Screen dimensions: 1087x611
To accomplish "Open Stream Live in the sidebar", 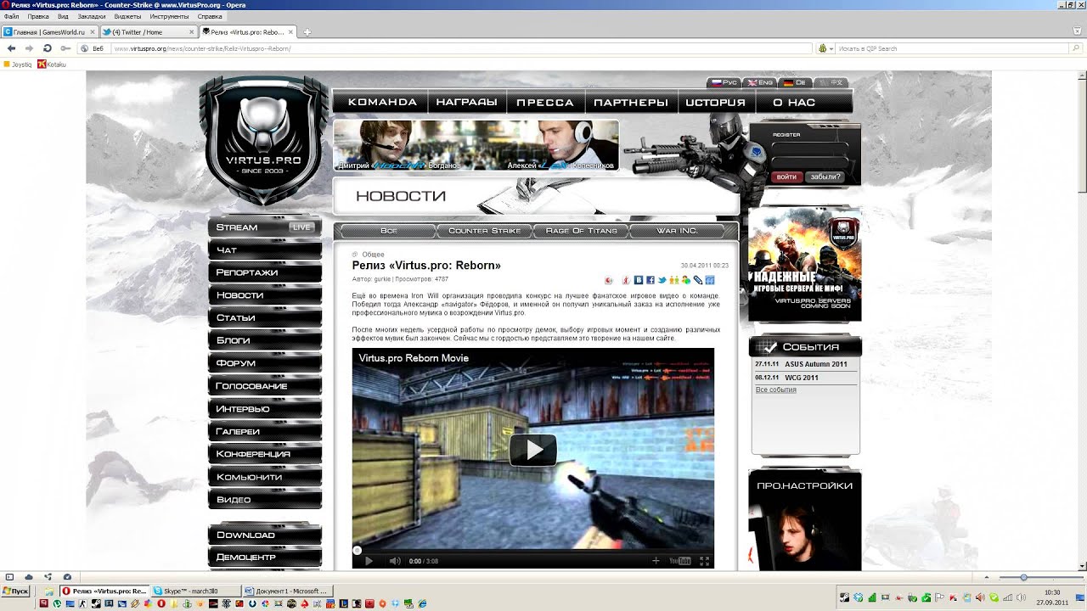I will pyautogui.click(x=265, y=227).
